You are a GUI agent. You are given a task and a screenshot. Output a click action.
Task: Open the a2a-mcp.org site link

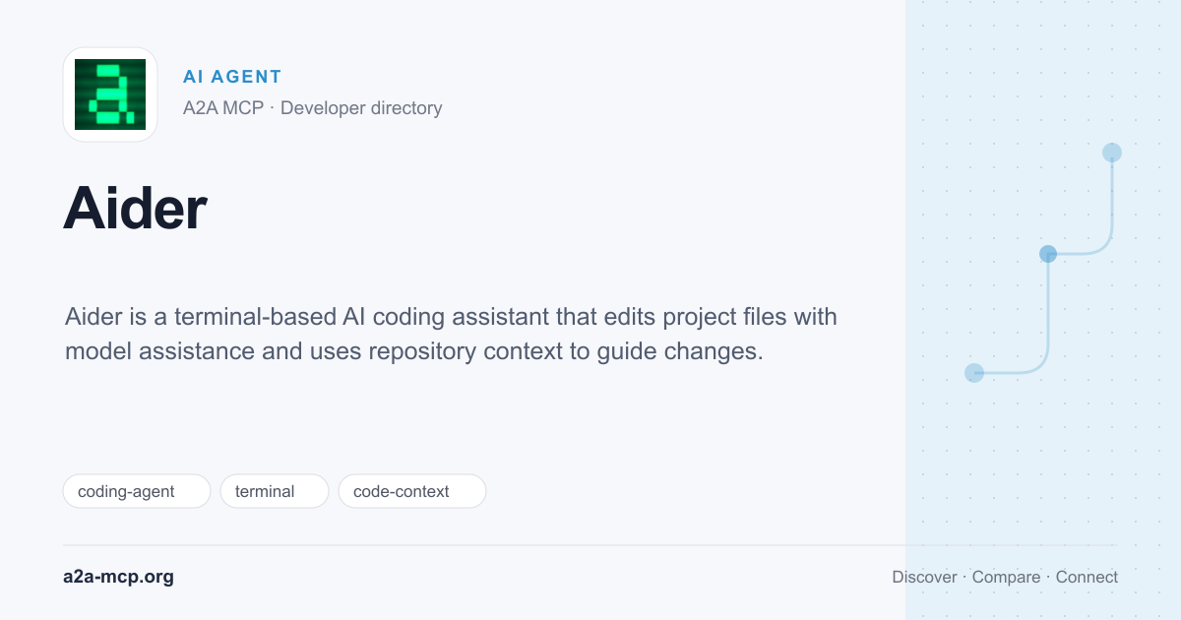point(118,577)
